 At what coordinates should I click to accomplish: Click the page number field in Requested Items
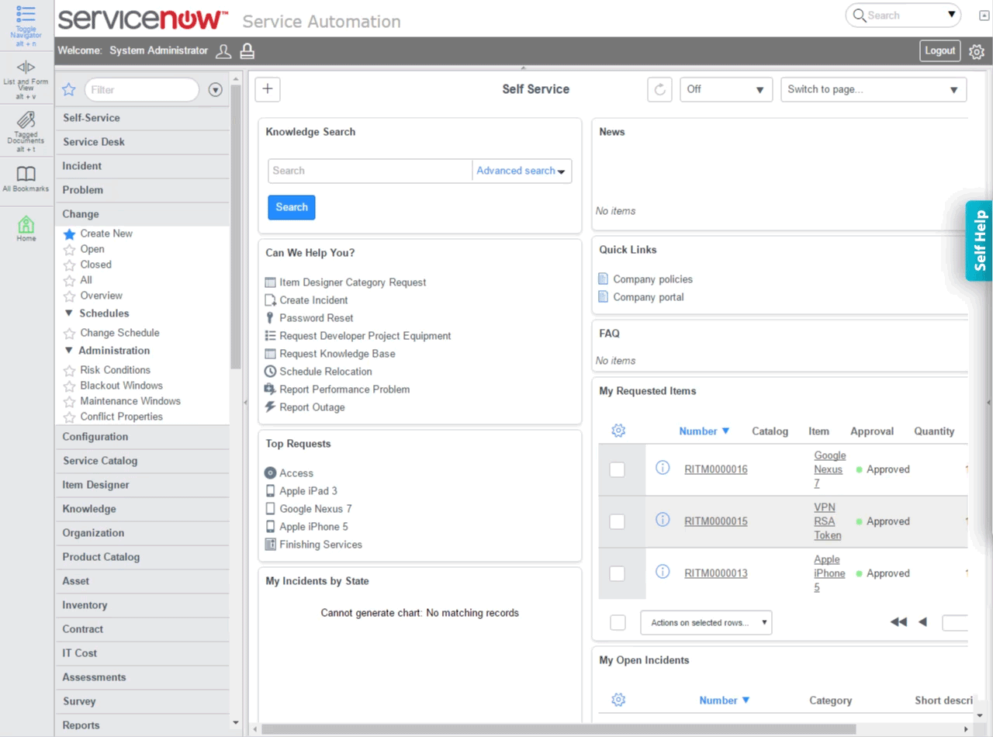(954, 622)
